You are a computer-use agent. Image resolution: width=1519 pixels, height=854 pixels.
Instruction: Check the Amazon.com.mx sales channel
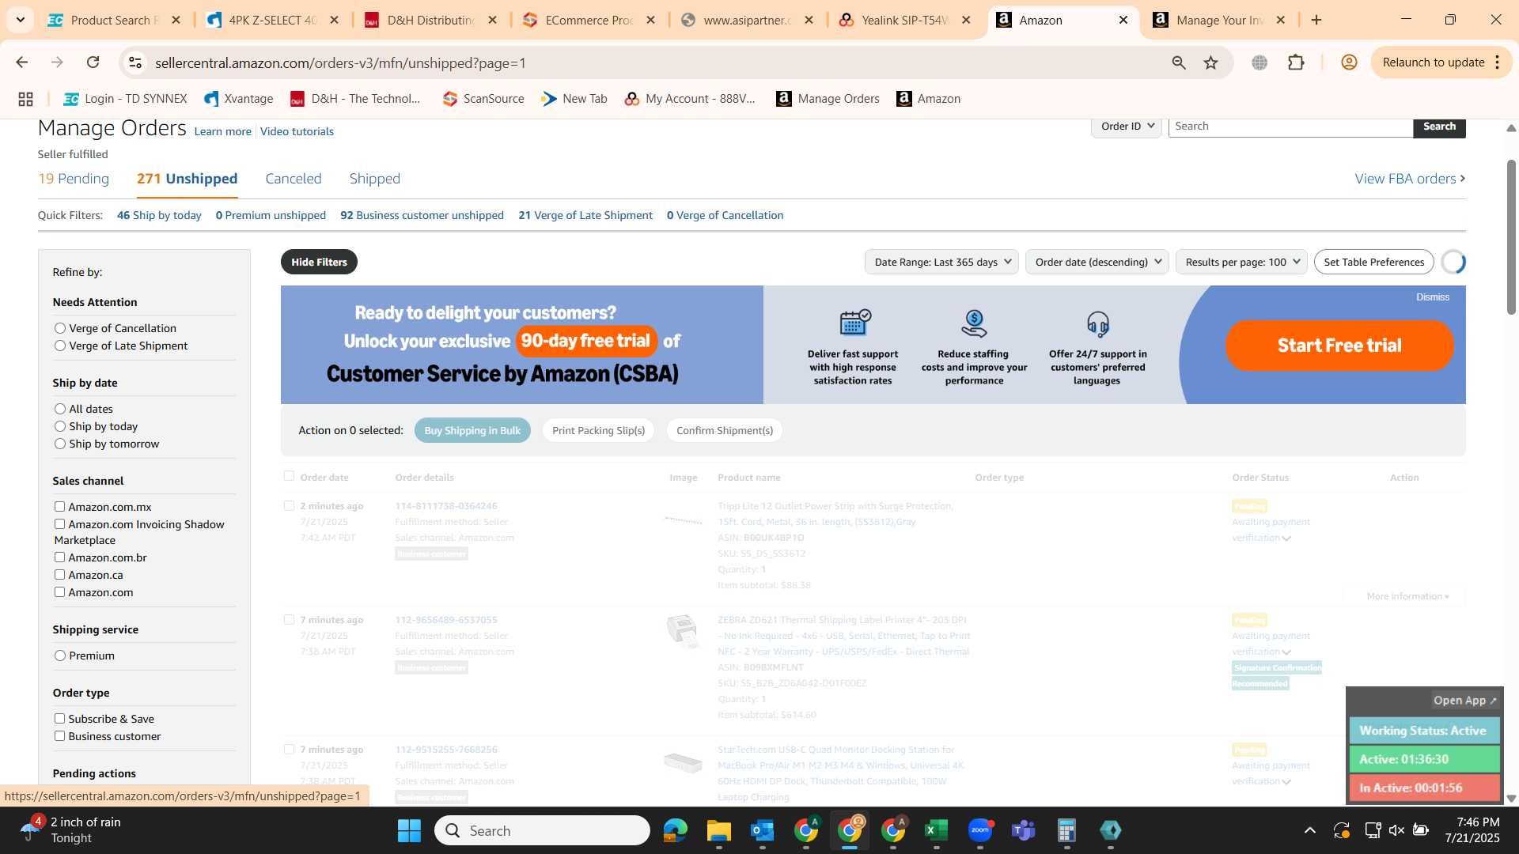(x=59, y=507)
